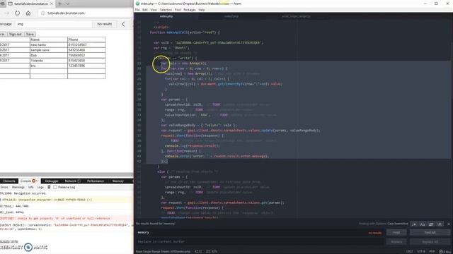Image resolution: width=453 pixels, height=254 pixels.
Task: Click the red console error message line
Action: coord(67,218)
